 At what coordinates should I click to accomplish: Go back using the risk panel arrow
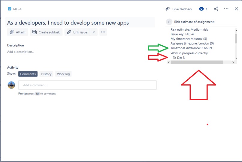pos(169,22)
